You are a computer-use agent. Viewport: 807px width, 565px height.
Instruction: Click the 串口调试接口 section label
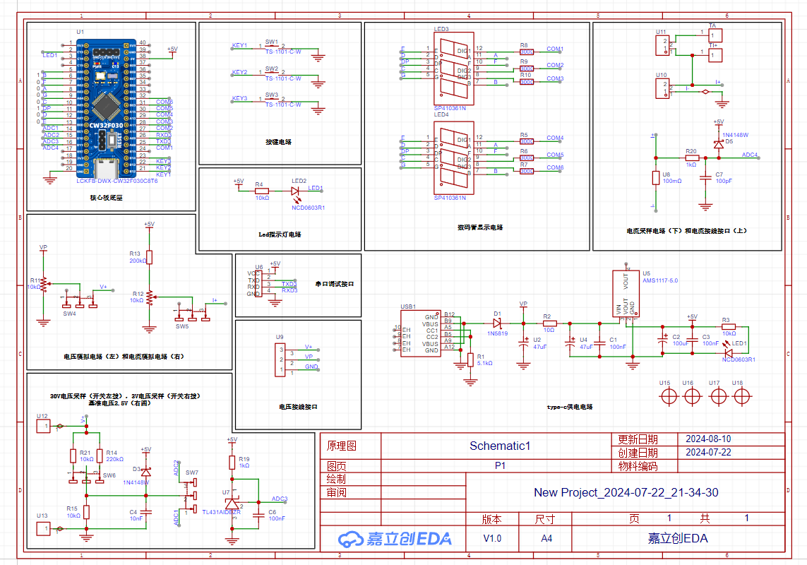click(335, 284)
